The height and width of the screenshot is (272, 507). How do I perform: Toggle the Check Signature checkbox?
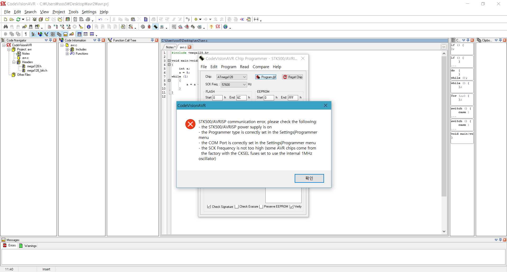[x=209, y=207]
